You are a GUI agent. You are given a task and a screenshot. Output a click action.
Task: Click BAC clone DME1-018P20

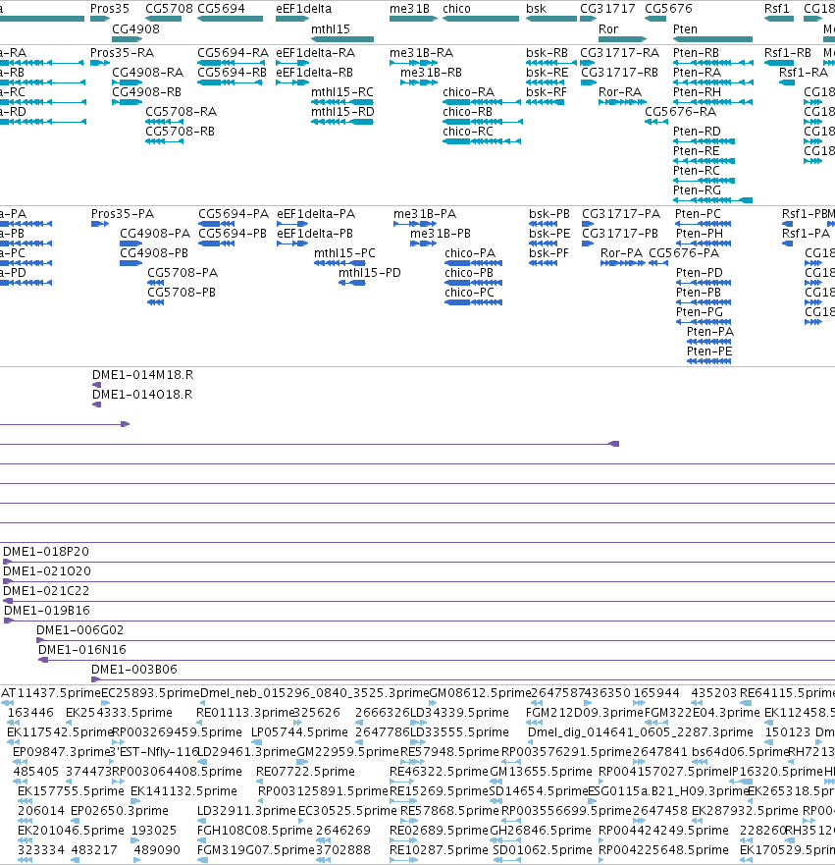tap(419, 563)
